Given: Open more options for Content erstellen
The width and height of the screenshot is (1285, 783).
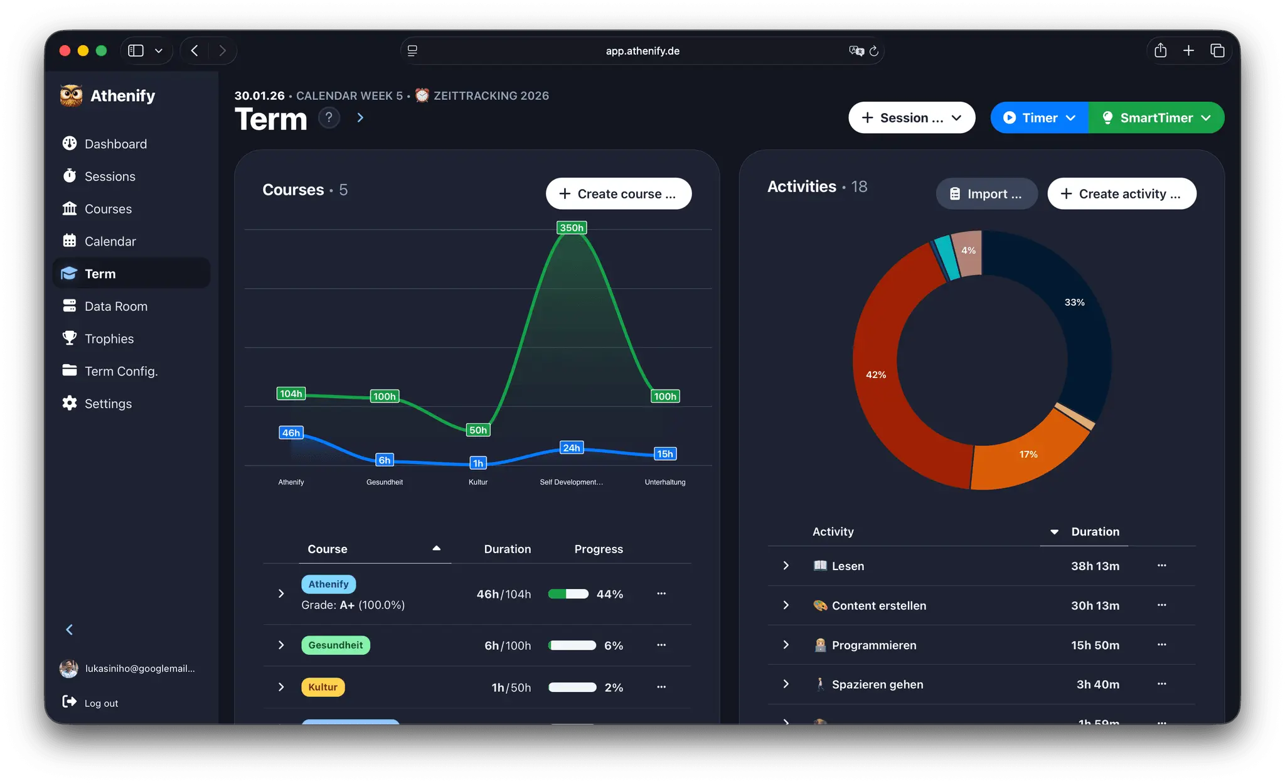Looking at the screenshot, I should [x=1162, y=605].
